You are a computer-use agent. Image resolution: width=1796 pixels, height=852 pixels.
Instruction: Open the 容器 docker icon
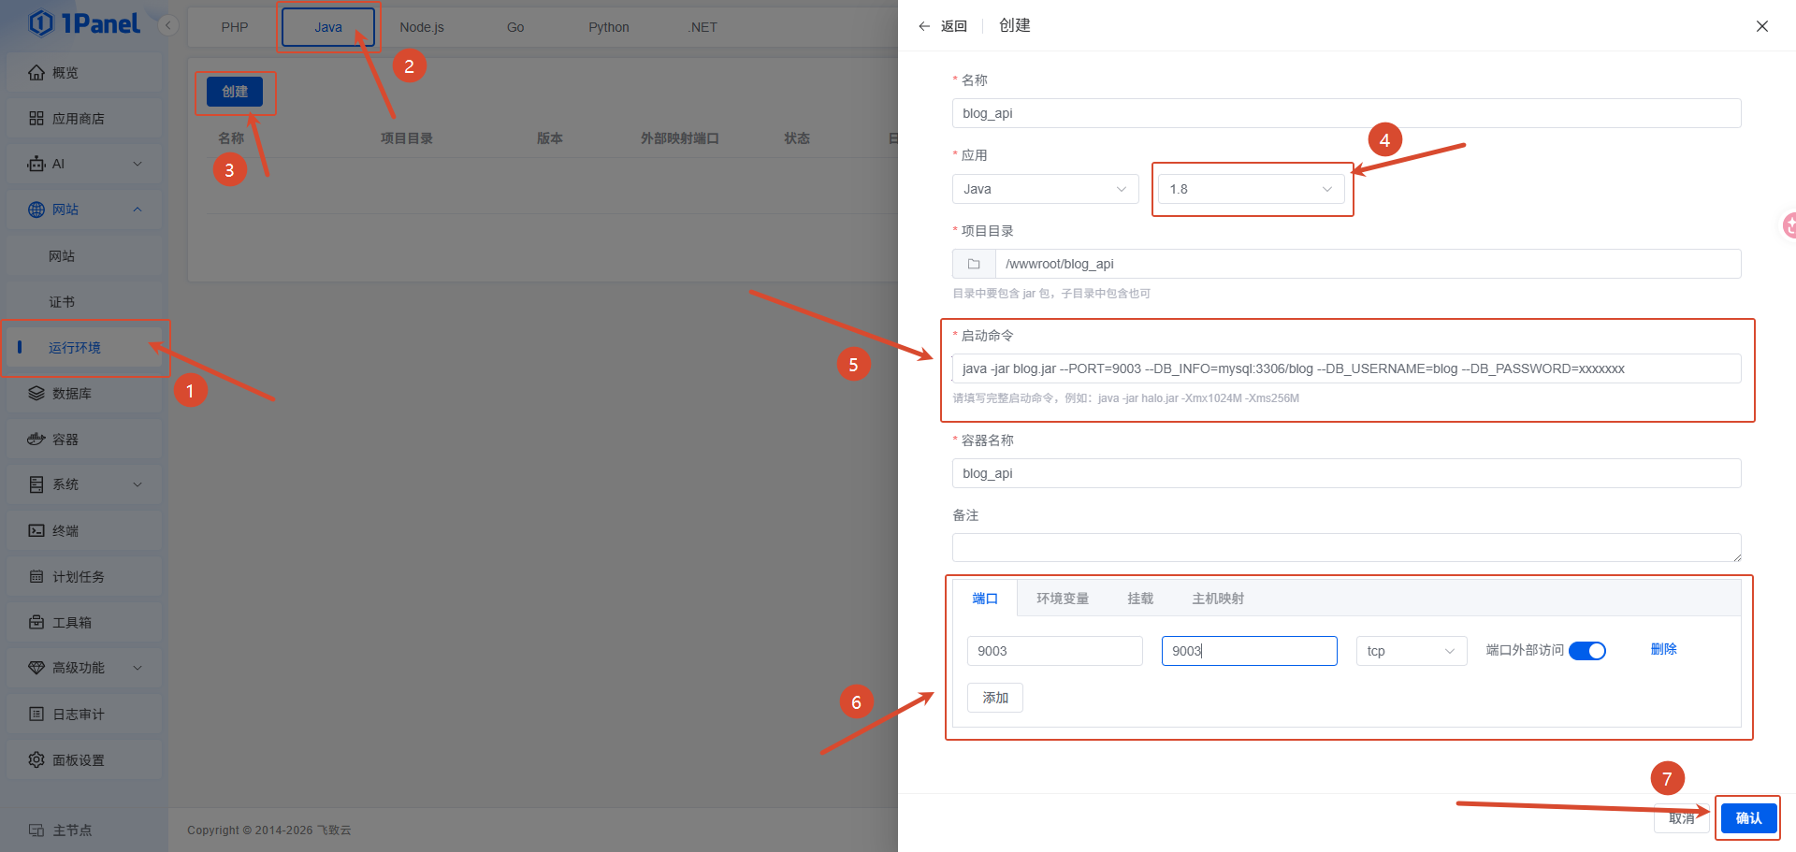click(36, 440)
